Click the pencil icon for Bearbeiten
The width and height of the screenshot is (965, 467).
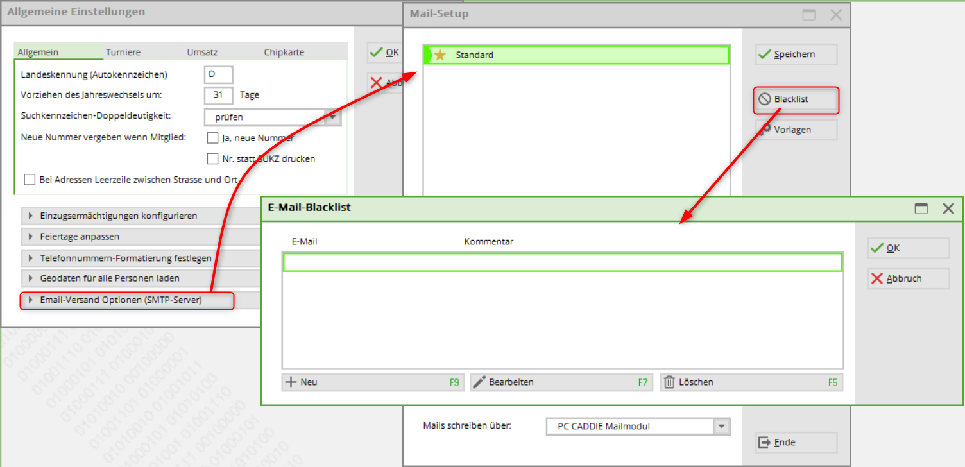pyautogui.click(x=479, y=382)
